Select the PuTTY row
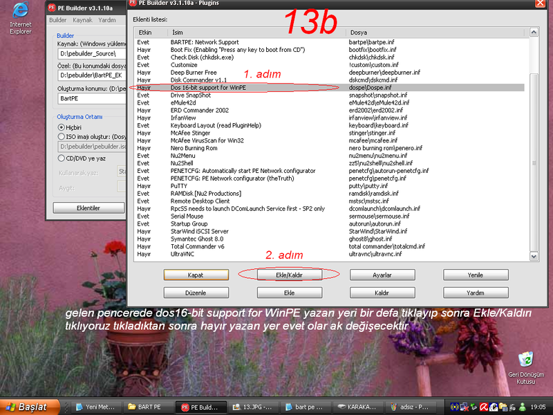 click(330, 186)
